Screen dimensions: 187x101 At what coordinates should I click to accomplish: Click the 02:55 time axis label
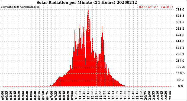pos(23,96)
